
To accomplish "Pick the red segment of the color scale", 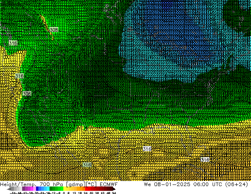I will (x=91, y=189).
